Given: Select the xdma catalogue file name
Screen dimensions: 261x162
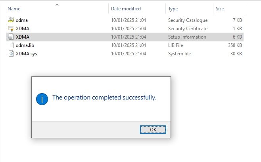Looking at the screenshot, I should (x=22, y=20).
